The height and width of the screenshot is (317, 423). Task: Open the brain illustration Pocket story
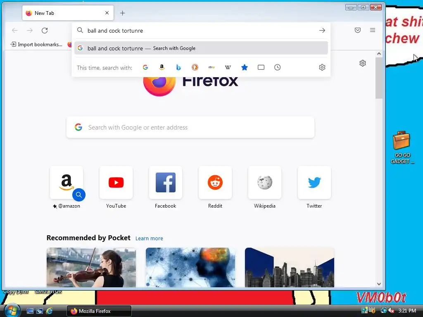click(190, 267)
